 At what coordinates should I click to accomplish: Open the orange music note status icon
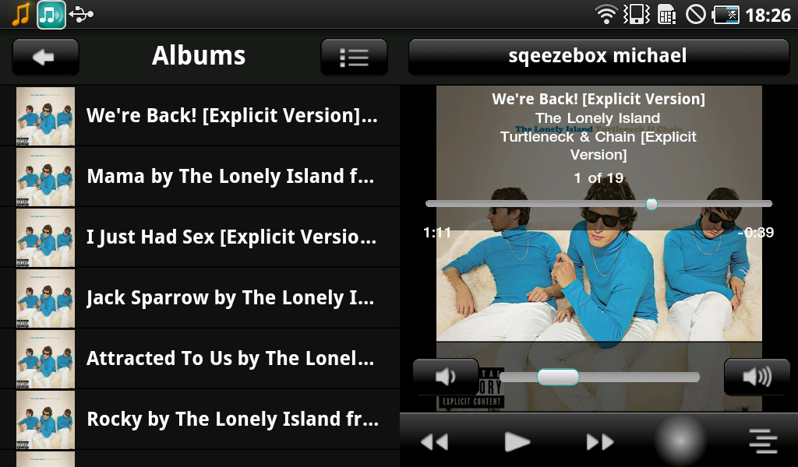coord(21,14)
